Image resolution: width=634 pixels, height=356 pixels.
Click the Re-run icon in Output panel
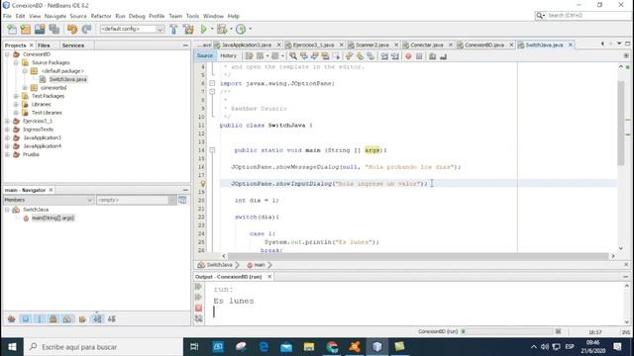[198, 287]
